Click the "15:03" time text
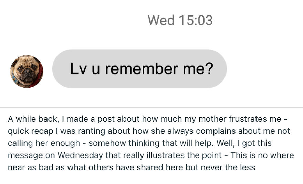Image resolution: width=303 pixels, height=184 pixels. (x=195, y=20)
